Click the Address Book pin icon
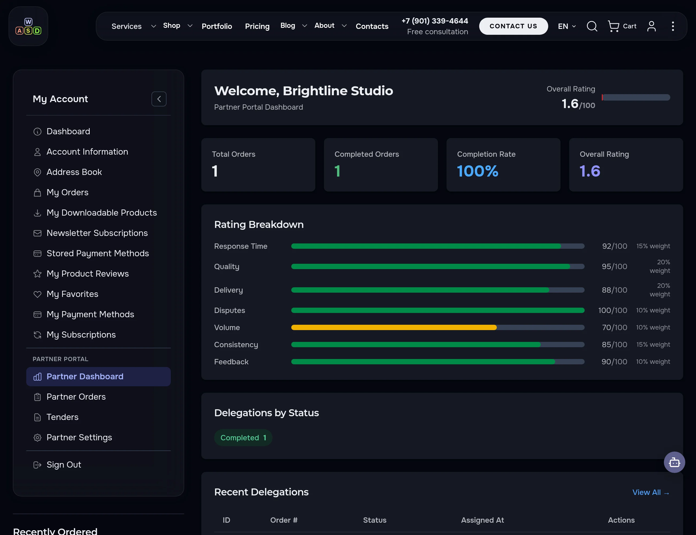 [x=37, y=172]
